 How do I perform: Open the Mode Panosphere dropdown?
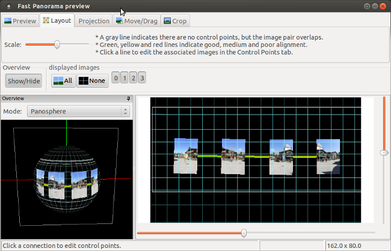[78, 111]
